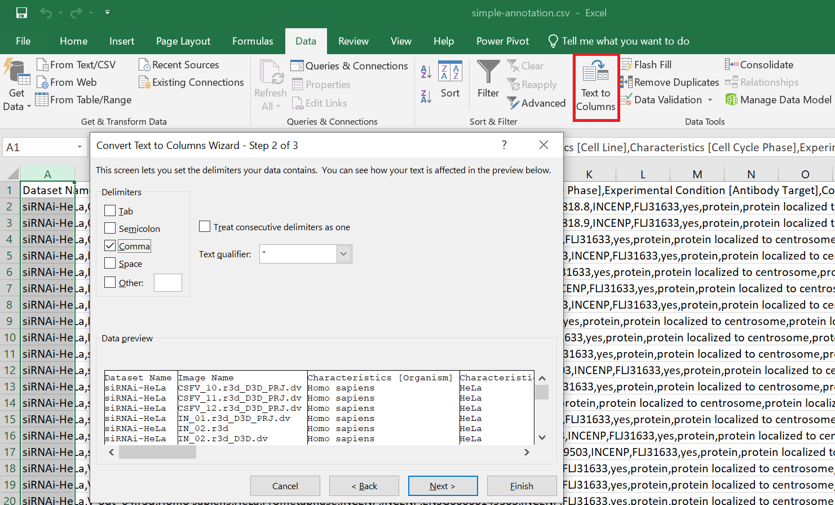Choose From Text/CSV import
Screen dimensions: 835x505
76,65
